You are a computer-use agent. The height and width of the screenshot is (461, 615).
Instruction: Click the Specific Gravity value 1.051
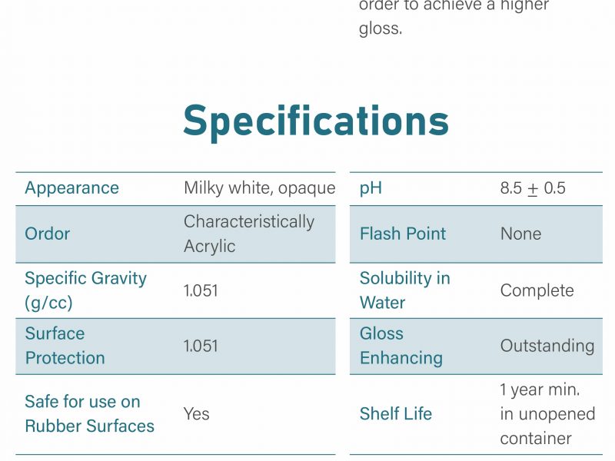click(201, 290)
